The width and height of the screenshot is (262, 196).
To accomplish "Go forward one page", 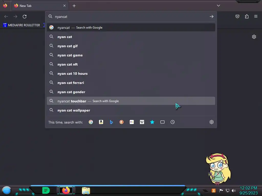I will tap(15, 17).
